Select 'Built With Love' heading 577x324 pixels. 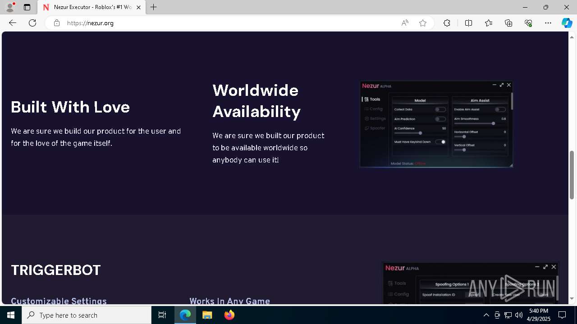[70, 107]
